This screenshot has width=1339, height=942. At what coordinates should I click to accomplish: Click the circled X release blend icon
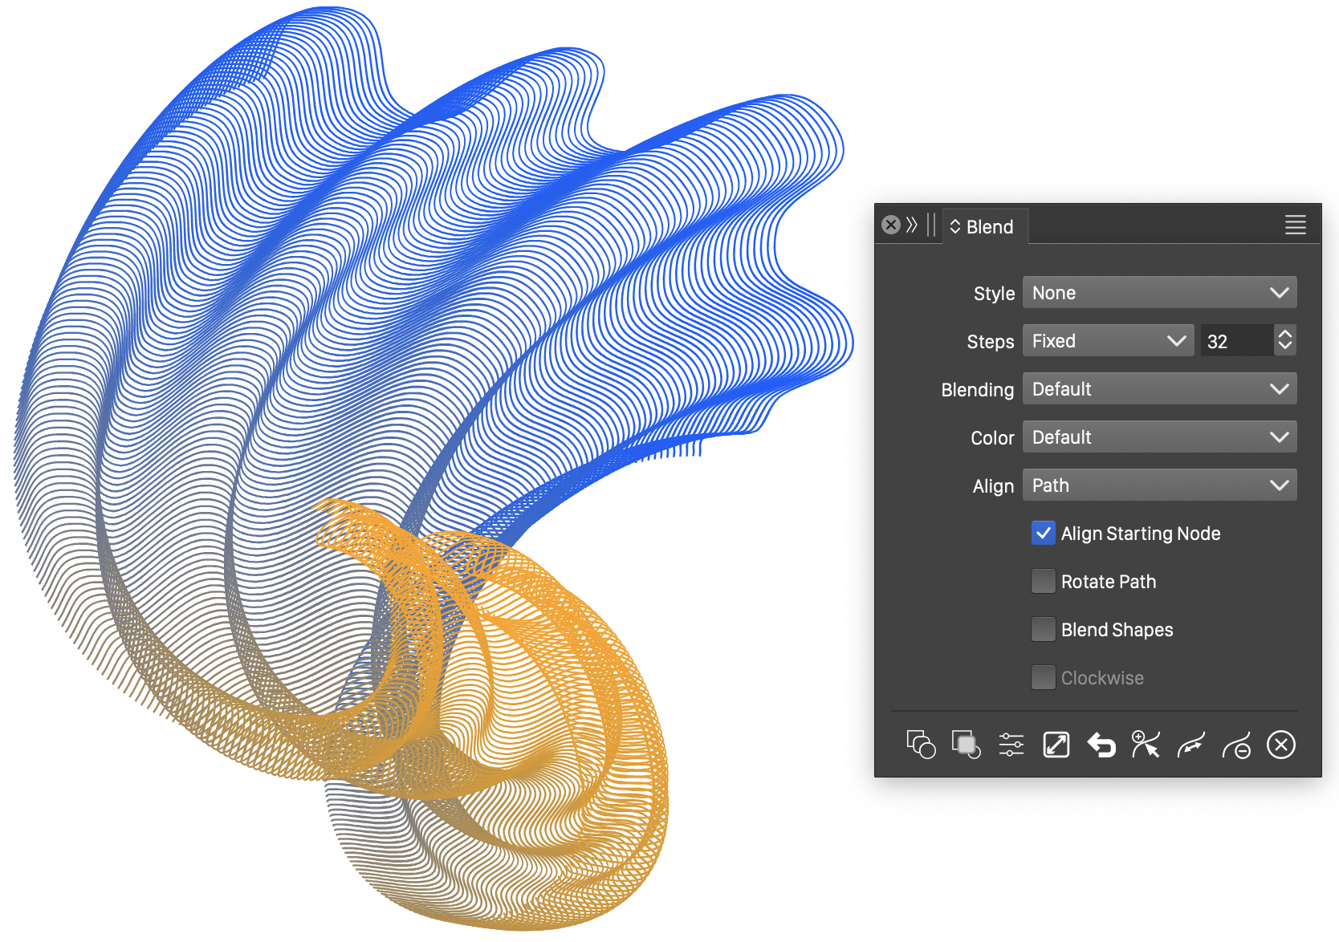point(1281,745)
